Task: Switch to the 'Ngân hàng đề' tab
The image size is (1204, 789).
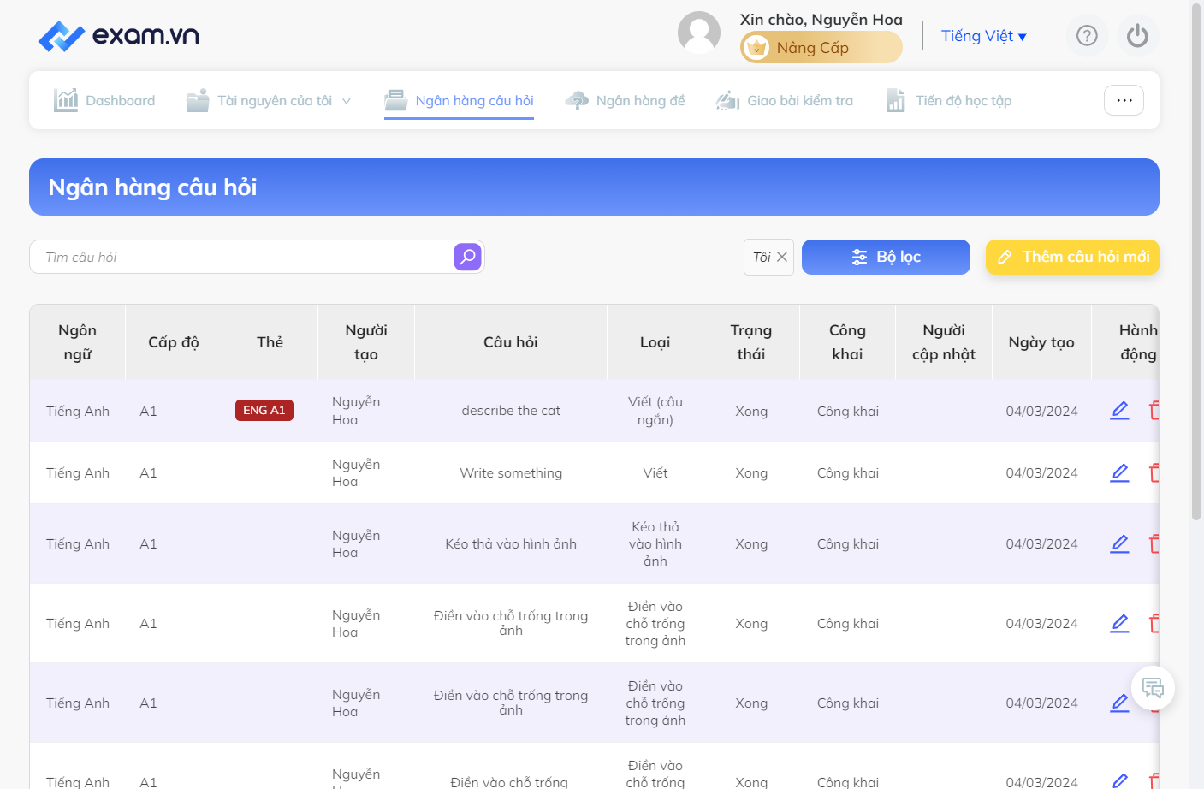Action: tap(625, 101)
